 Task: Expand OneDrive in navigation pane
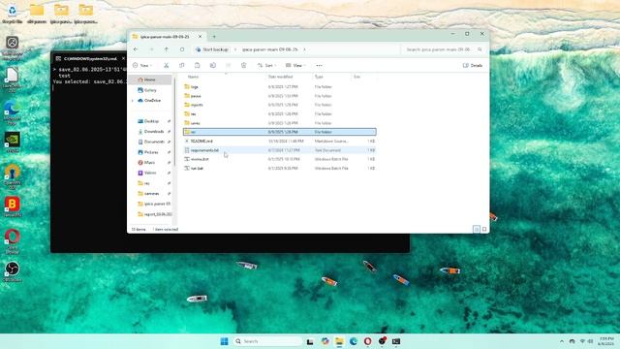[133, 101]
